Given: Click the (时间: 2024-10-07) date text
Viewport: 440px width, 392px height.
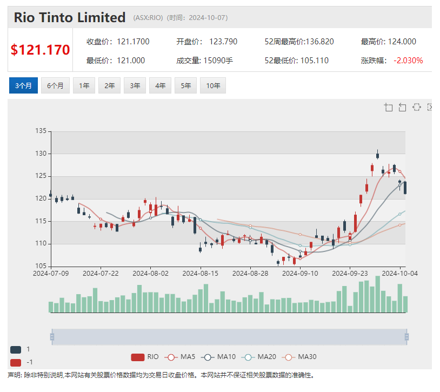Looking at the screenshot, I should 197,18.
